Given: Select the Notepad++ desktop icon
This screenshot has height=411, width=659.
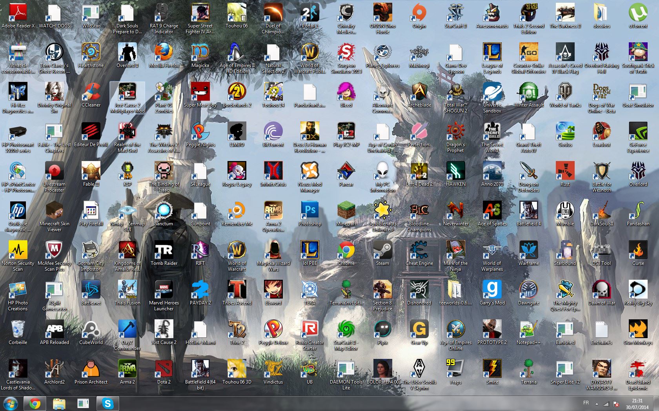Looking at the screenshot, I should 529,332.
